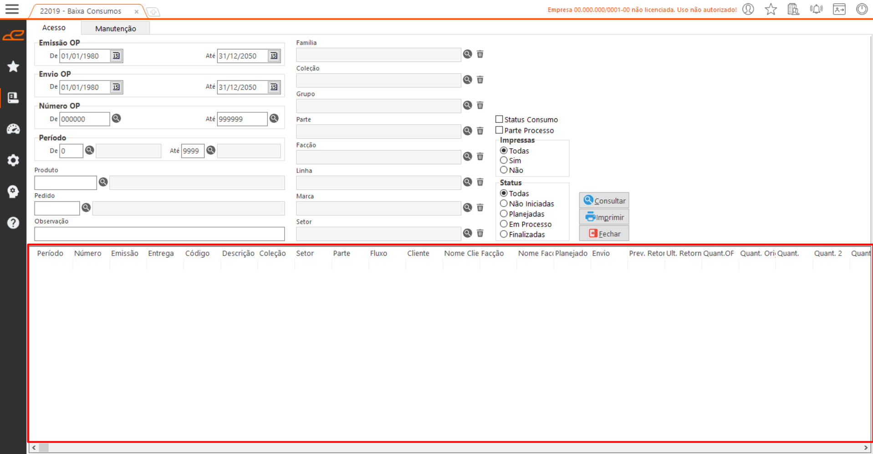Click search icon next to Família field
The height and width of the screenshot is (454, 873).
coord(467,54)
